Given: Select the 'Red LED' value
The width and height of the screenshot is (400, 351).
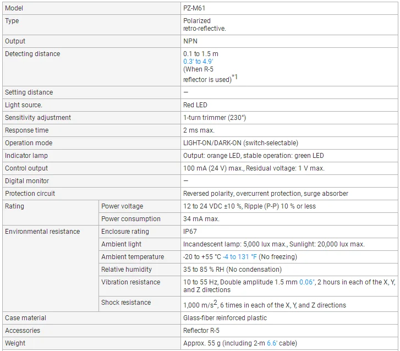Looking at the screenshot, I should [195, 105].
